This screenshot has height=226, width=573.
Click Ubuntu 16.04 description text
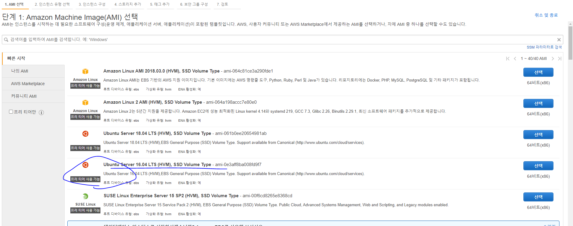(234, 174)
